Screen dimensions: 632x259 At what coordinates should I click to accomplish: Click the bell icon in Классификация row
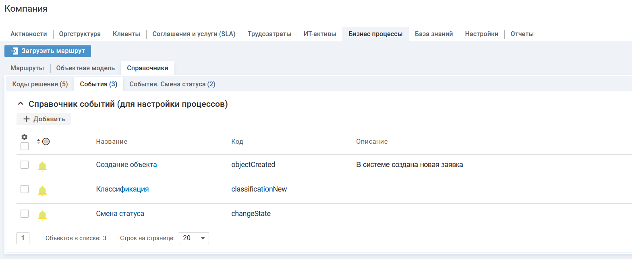point(42,191)
